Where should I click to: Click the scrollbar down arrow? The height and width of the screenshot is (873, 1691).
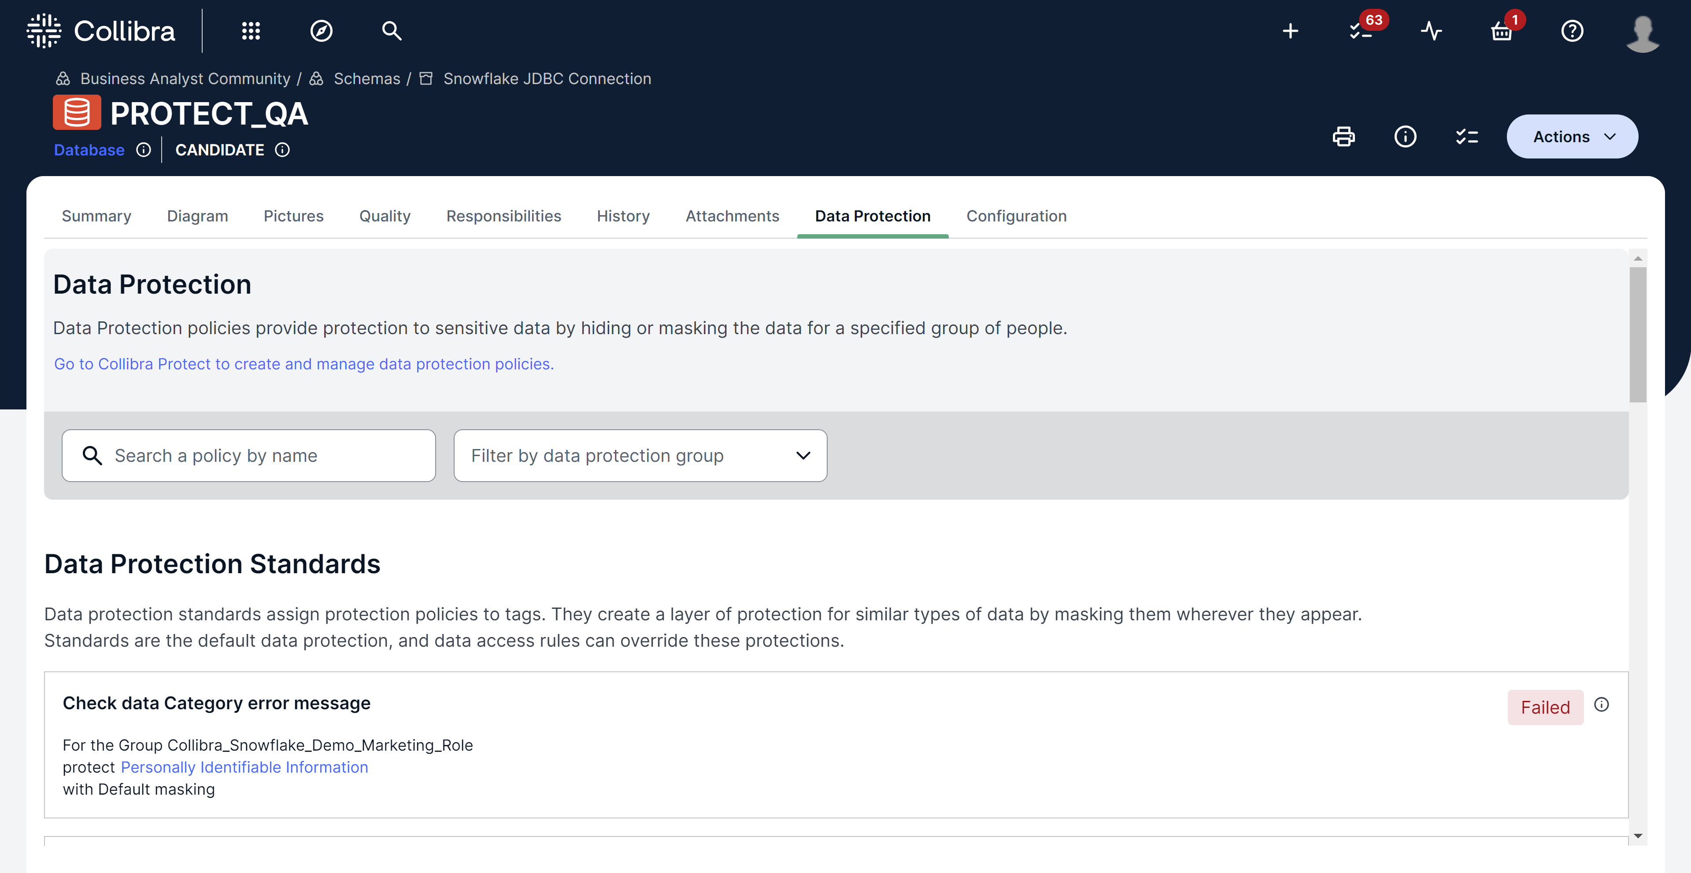coord(1638,836)
